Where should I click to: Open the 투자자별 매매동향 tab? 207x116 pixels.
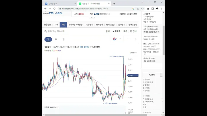pyautogui.click(x=75, y=25)
